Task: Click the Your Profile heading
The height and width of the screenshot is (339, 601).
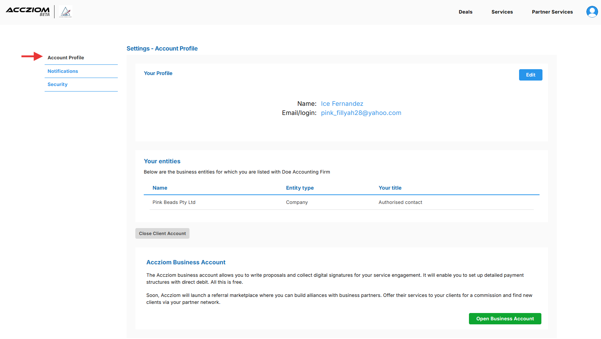Action: 158,73
